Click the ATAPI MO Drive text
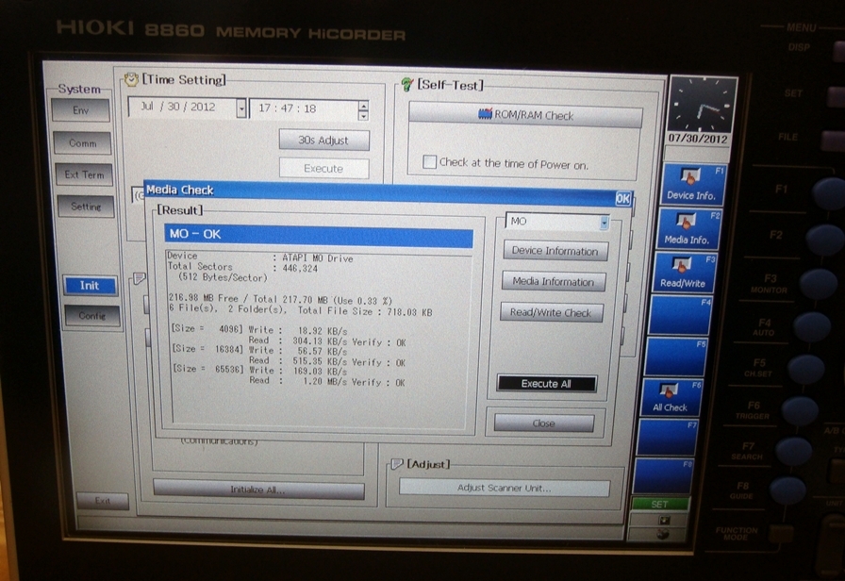 point(318,258)
